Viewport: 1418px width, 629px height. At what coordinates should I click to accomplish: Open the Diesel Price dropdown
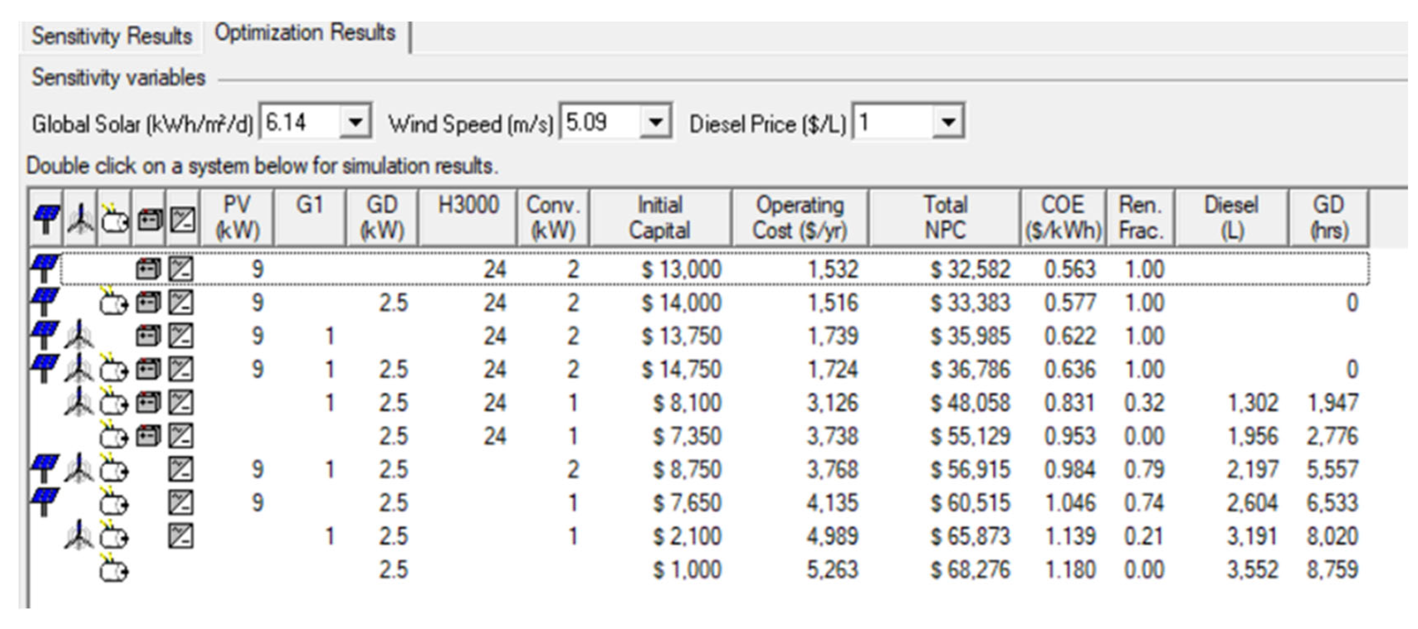click(948, 122)
